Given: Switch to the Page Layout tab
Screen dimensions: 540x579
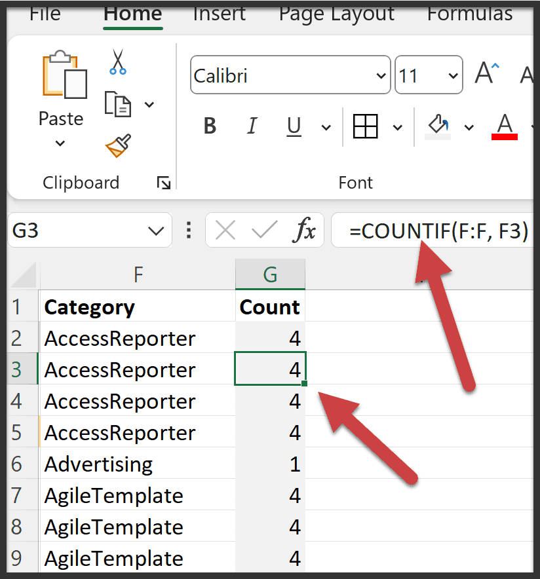Looking at the screenshot, I should coord(337,14).
